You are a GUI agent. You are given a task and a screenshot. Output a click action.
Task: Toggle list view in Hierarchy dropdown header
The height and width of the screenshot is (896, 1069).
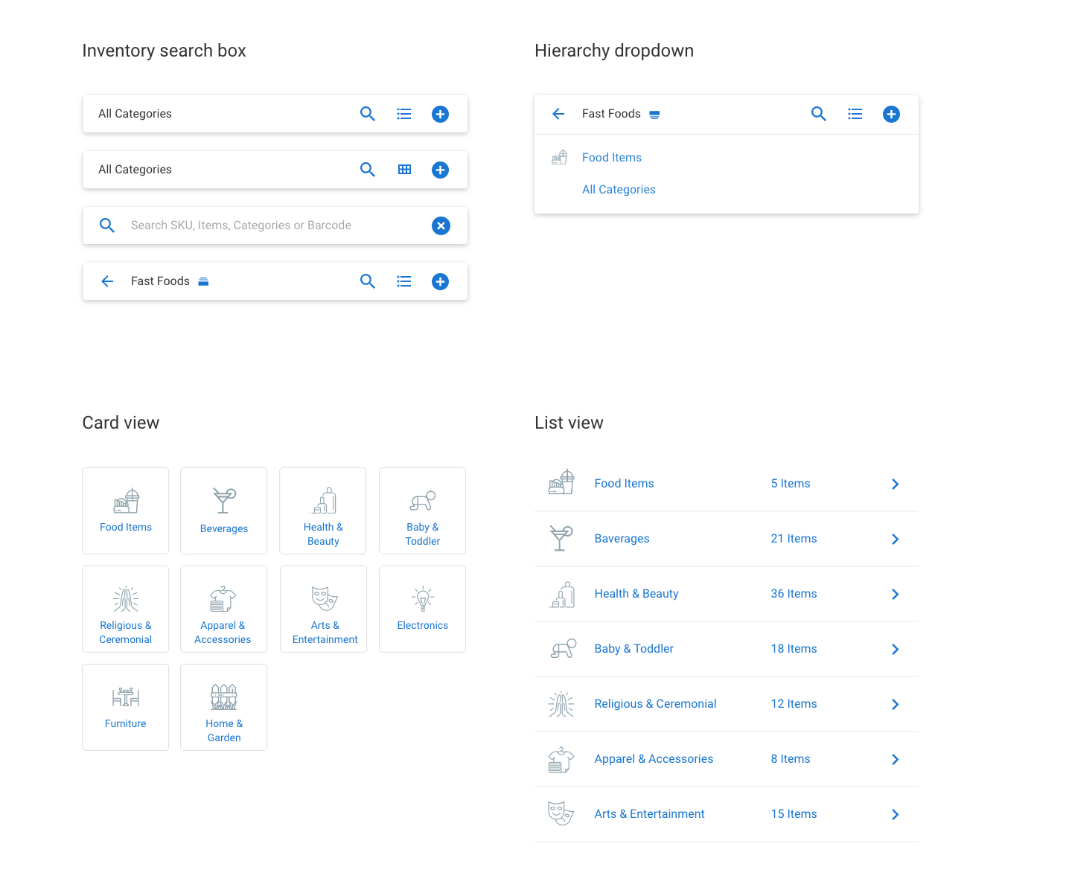click(855, 114)
